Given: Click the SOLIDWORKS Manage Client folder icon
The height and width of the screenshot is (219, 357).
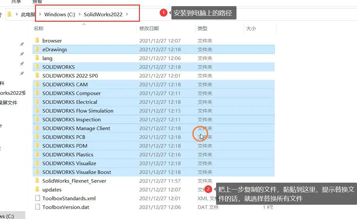Looking at the screenshot, I should 37,128.
